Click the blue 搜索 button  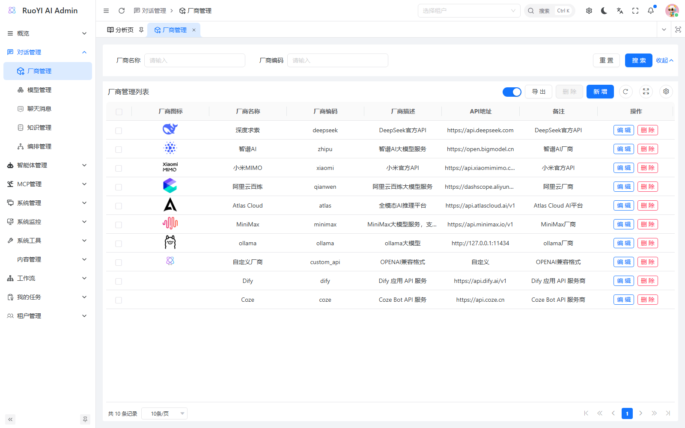tap(639, 60)
